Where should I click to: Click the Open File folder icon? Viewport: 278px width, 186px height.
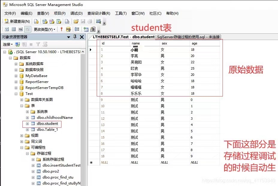[76, 21]
